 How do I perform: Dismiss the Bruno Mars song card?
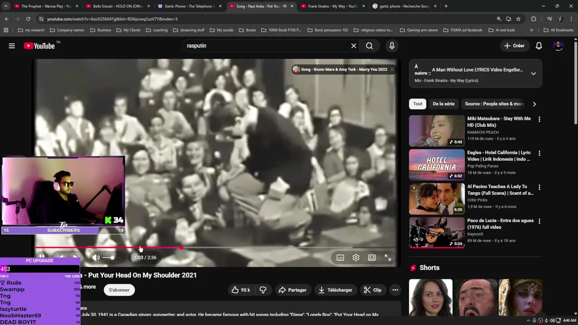point(392,70)
